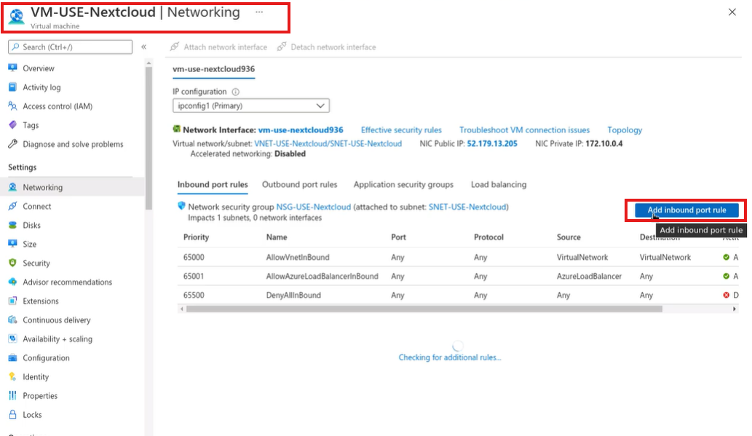Screen dimensions: 752x436
Task: Click the Configuration toolbox icon
Action: 13,358
